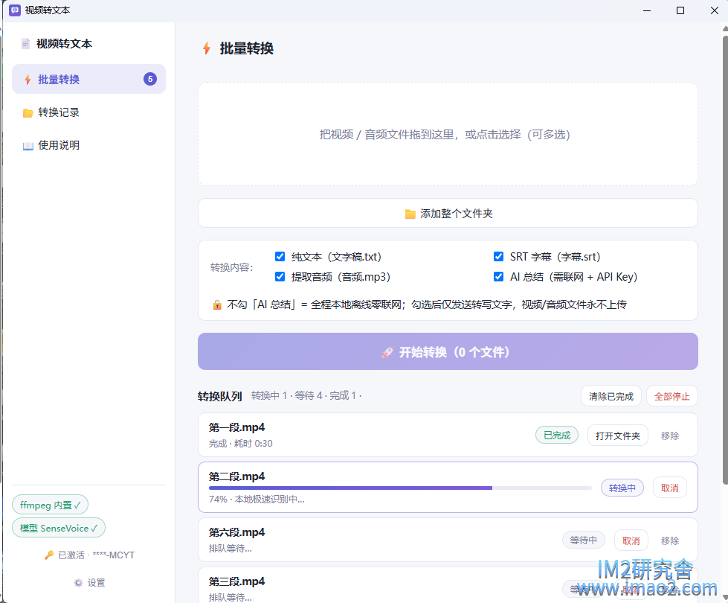Toggle 提取音频 (音频.mp3) checkbox
Image resolution: width=728 pixels, height=603 pixels.
click(280, 277)
